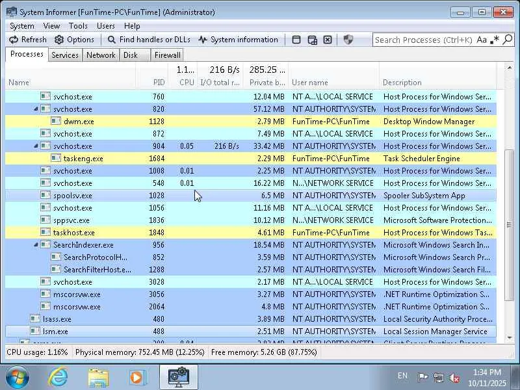
Task: Click the Refresh toolbar button
Action: 28,40
